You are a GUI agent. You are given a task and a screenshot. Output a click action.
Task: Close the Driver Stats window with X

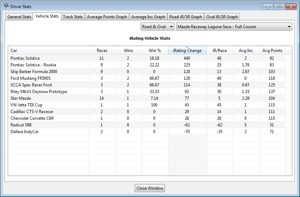pos(291,7)
